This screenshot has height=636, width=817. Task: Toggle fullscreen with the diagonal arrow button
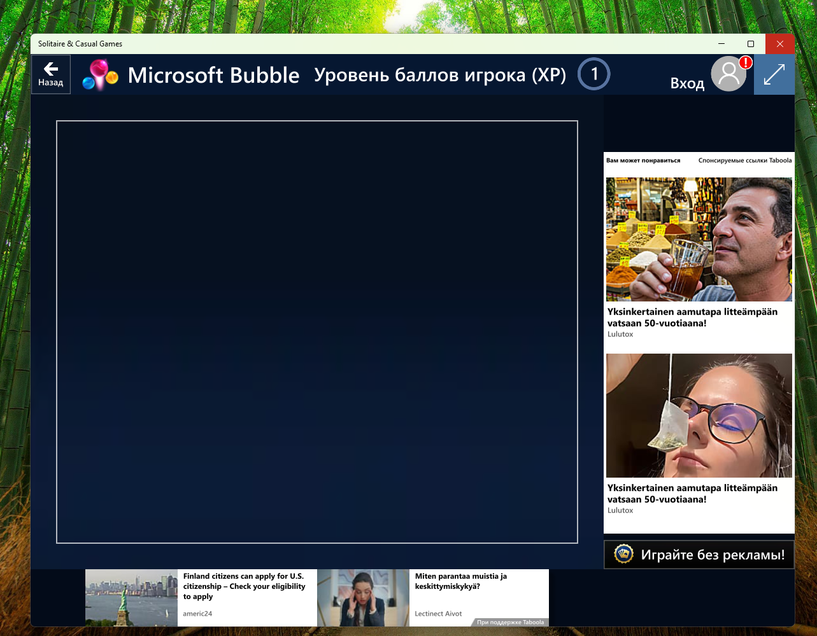coord(774,74)
